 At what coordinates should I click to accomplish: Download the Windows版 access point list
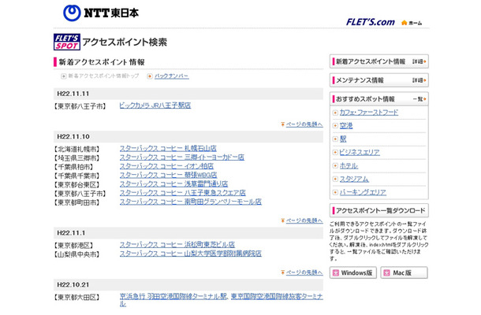point(353,272)
